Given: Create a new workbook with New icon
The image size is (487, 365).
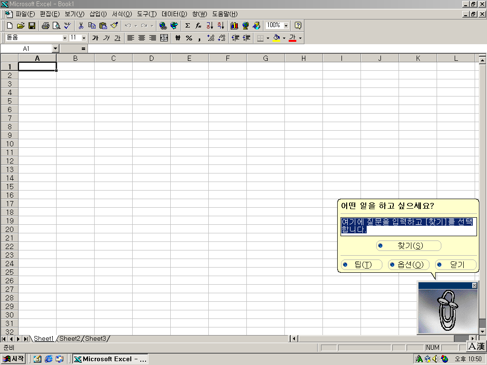Looking at the screenshot, I should click(x=10, y=26).
